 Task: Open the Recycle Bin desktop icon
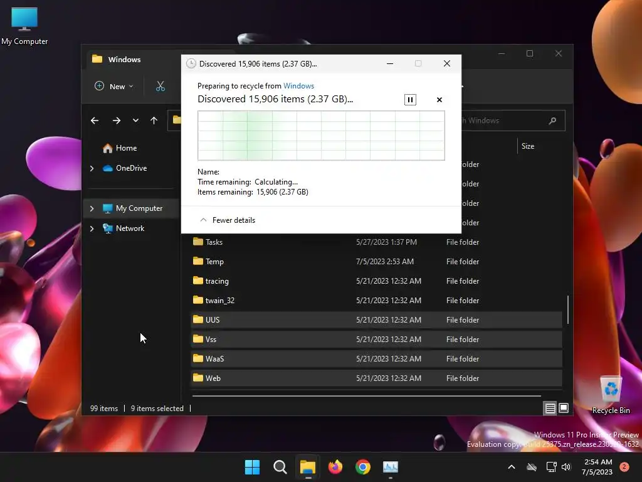coord(611,395)
